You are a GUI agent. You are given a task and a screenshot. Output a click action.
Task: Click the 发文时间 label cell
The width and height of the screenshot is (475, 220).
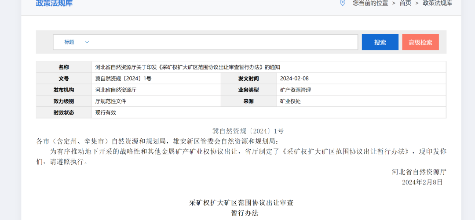248,79
